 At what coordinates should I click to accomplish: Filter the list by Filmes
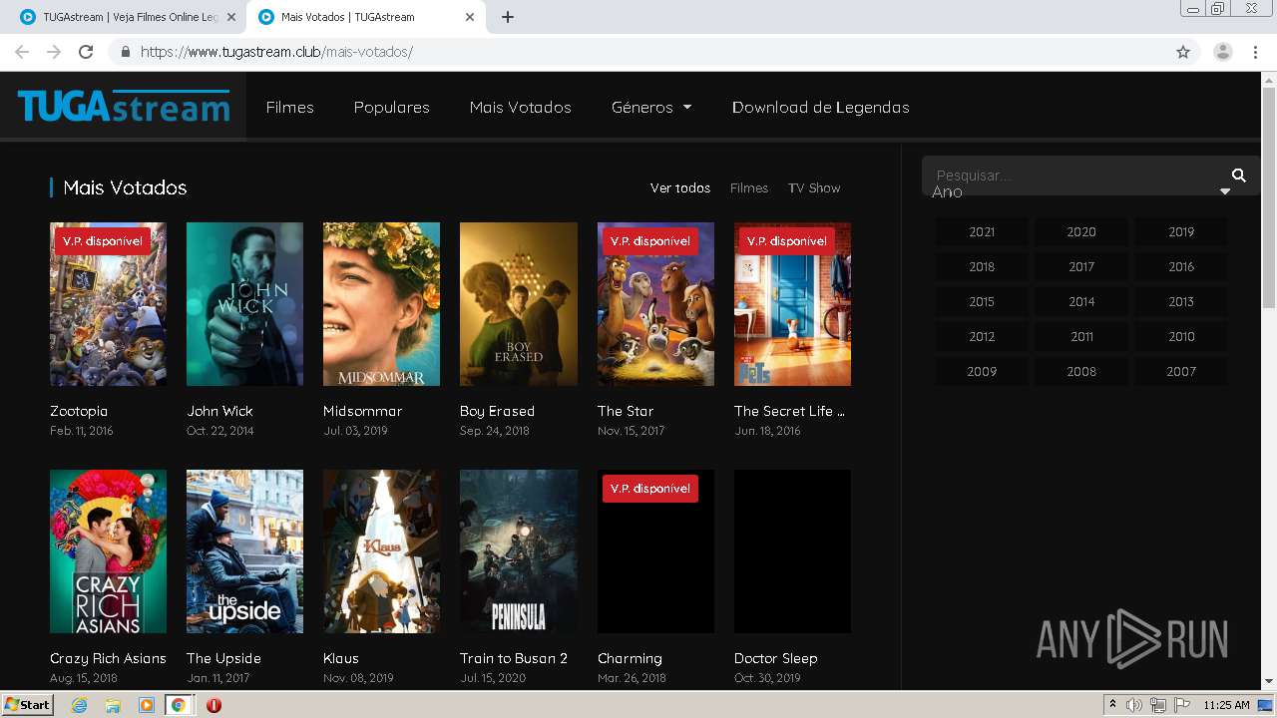[x=749, y=187]
